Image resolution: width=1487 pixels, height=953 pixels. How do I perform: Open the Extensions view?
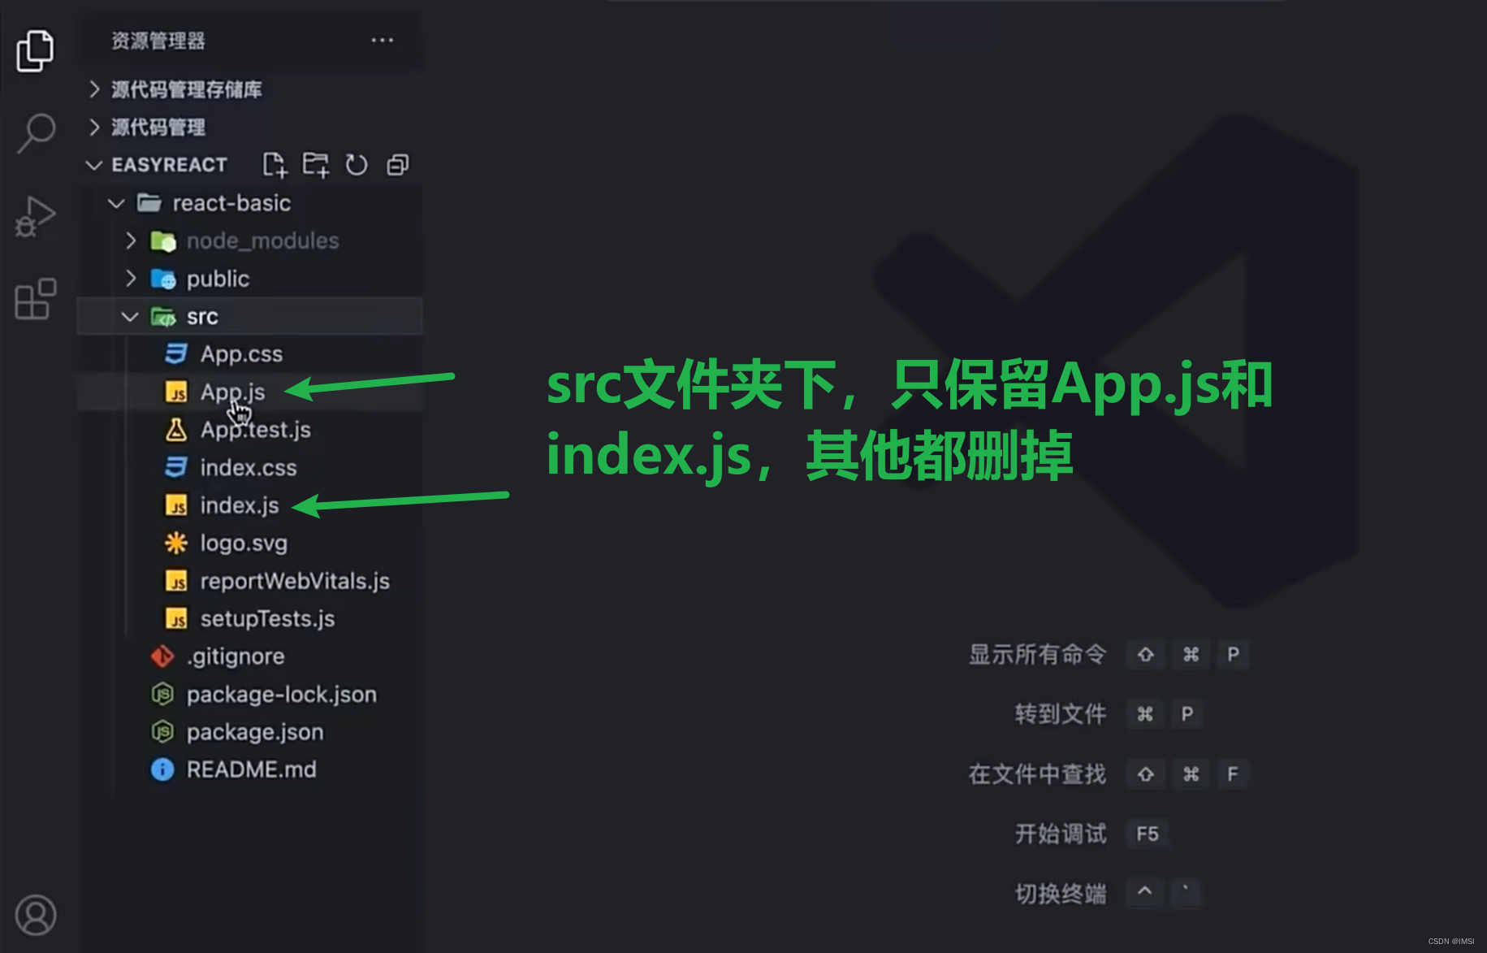(x=36, y=299)
